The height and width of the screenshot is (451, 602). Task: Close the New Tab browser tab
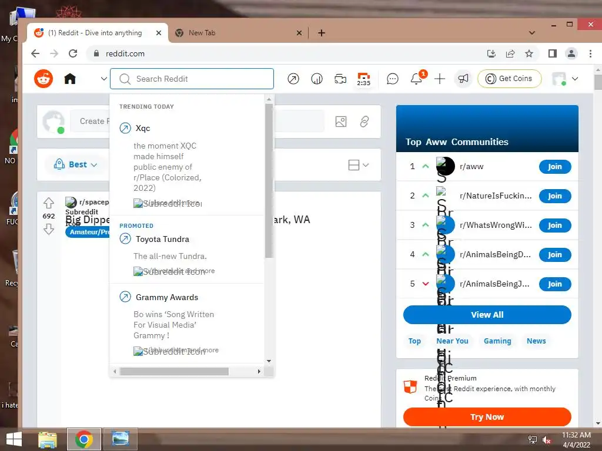(299, 33)
